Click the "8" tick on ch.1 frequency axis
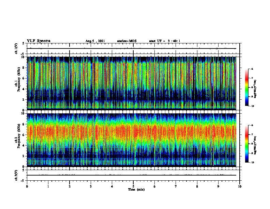 24,68
